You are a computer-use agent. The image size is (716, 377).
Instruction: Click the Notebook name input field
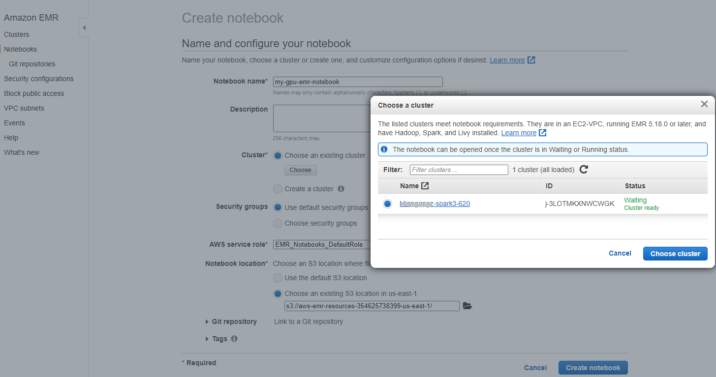[x=358, y=82]
